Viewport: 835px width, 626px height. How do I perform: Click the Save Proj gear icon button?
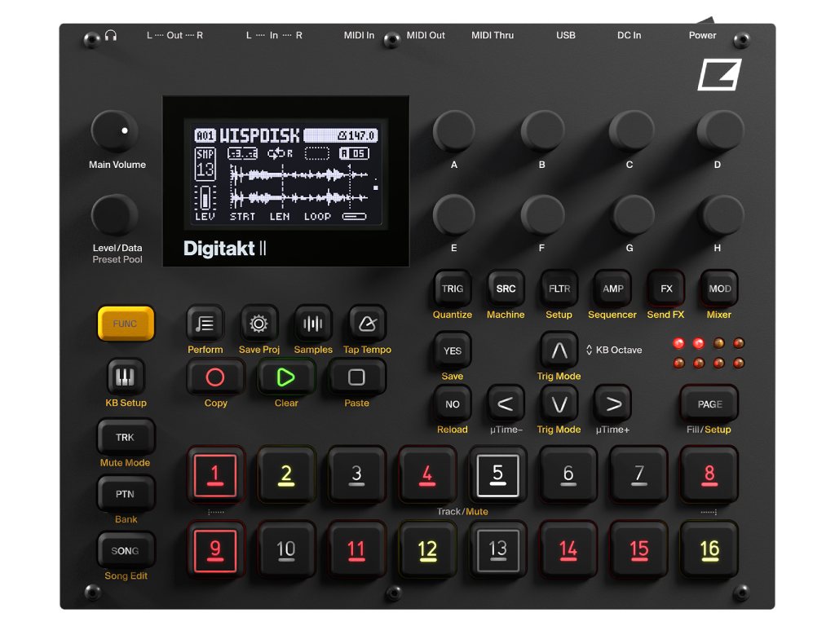point(258,324)
